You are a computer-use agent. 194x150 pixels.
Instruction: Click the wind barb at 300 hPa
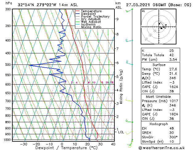(129, 10)
